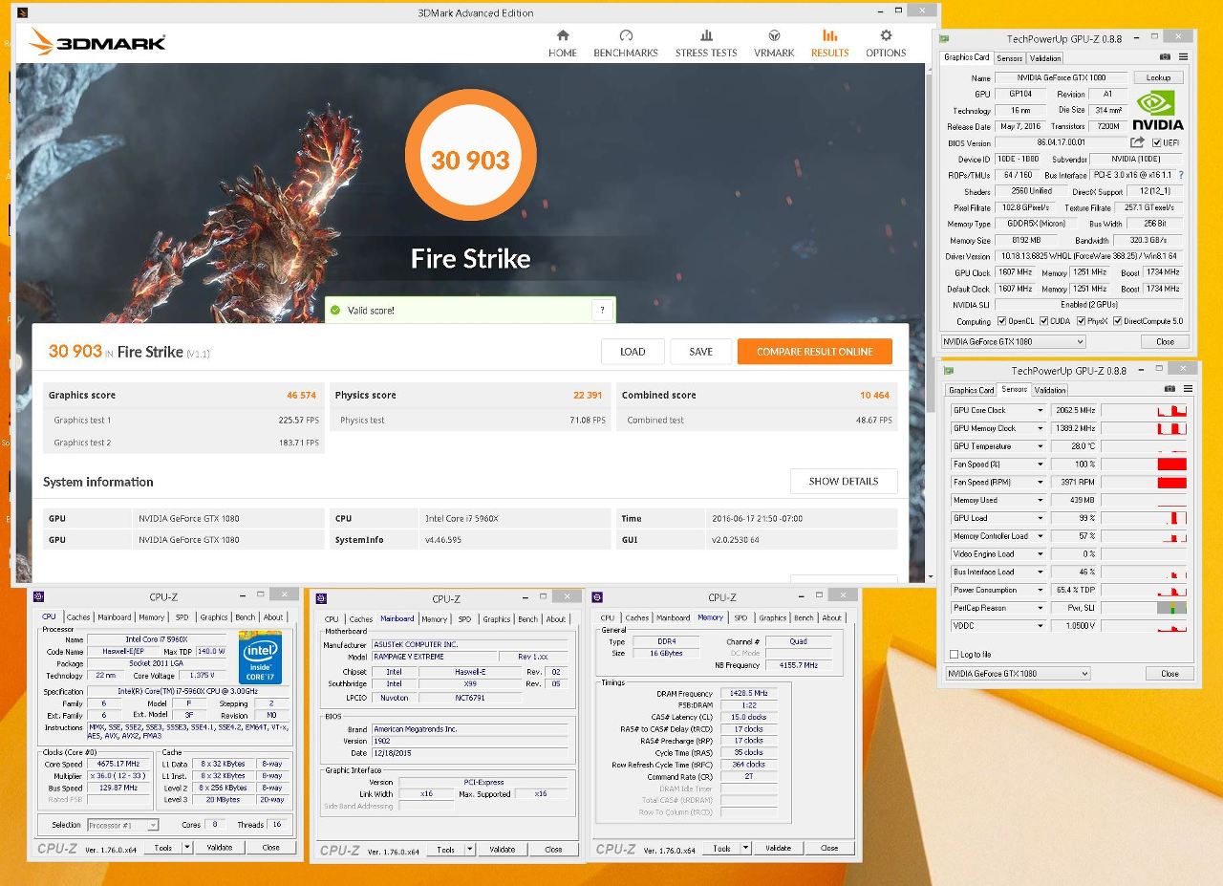Expand the VDDC sensor dropdown
This screenshot has height=886, width=1223.
1041,626
